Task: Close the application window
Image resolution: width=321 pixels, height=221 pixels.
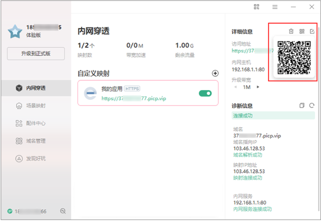Action: coord(312,7)
